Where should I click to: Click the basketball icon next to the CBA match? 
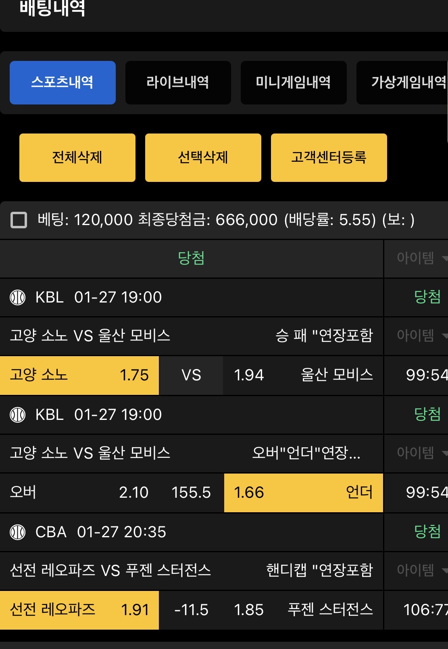19,532
